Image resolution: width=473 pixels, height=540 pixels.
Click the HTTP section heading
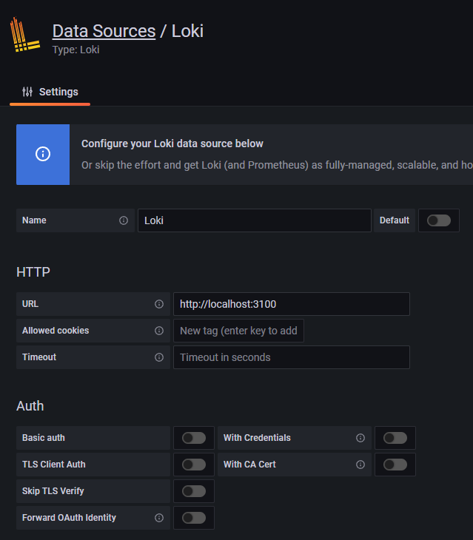(33, 272)
